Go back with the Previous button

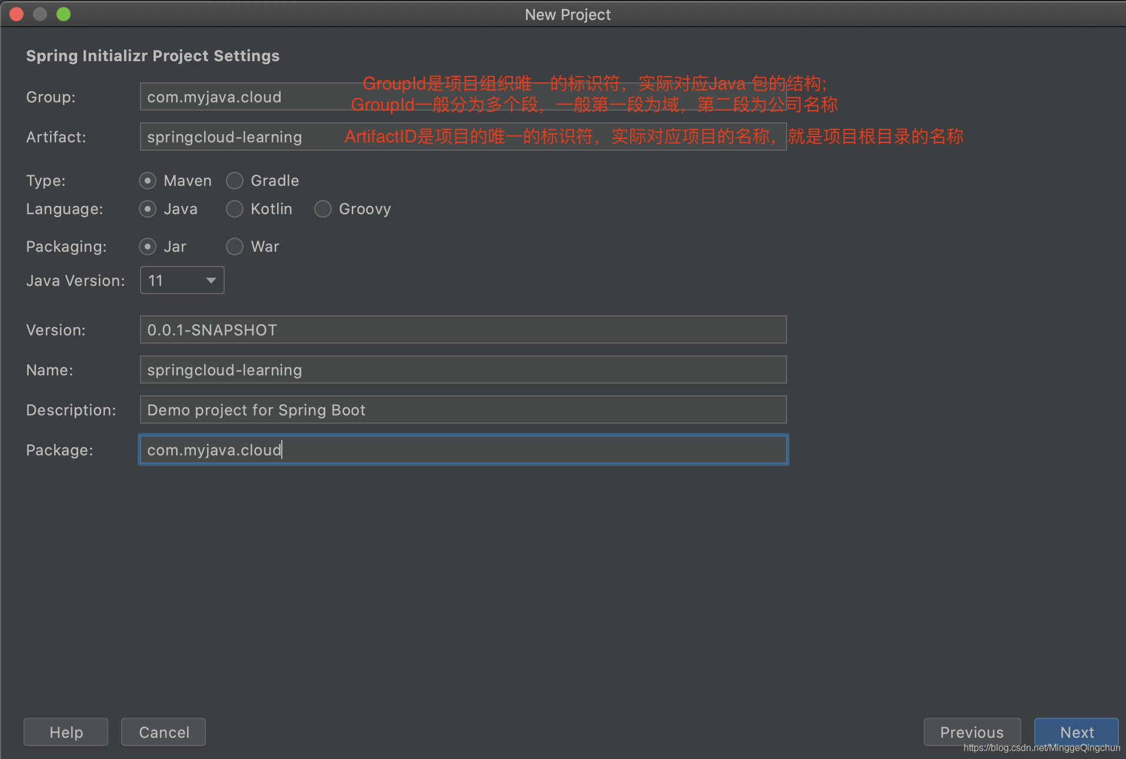pyautogui.click(x=972, y=732)
